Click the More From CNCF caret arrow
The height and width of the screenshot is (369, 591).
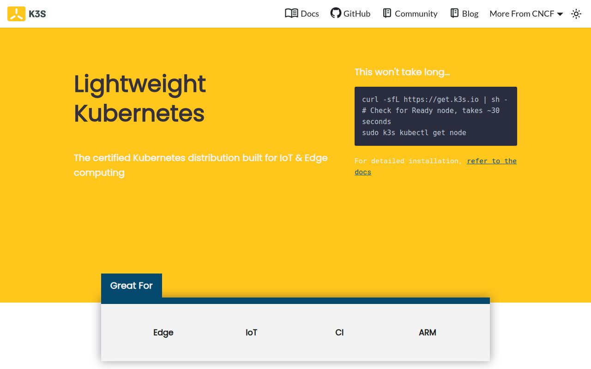pos(560,14)
